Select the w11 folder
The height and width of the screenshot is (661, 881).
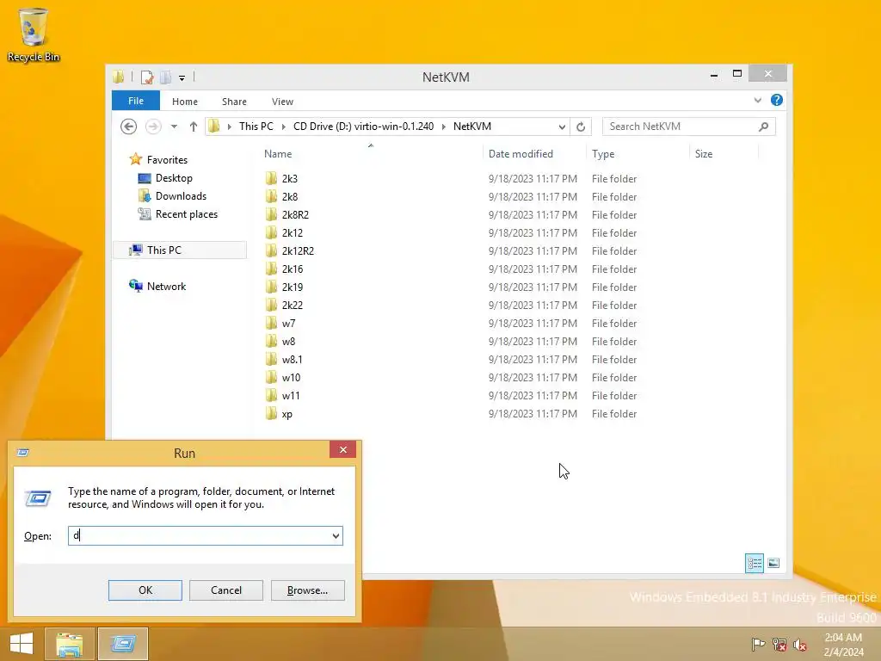click(x=291, y=395)
